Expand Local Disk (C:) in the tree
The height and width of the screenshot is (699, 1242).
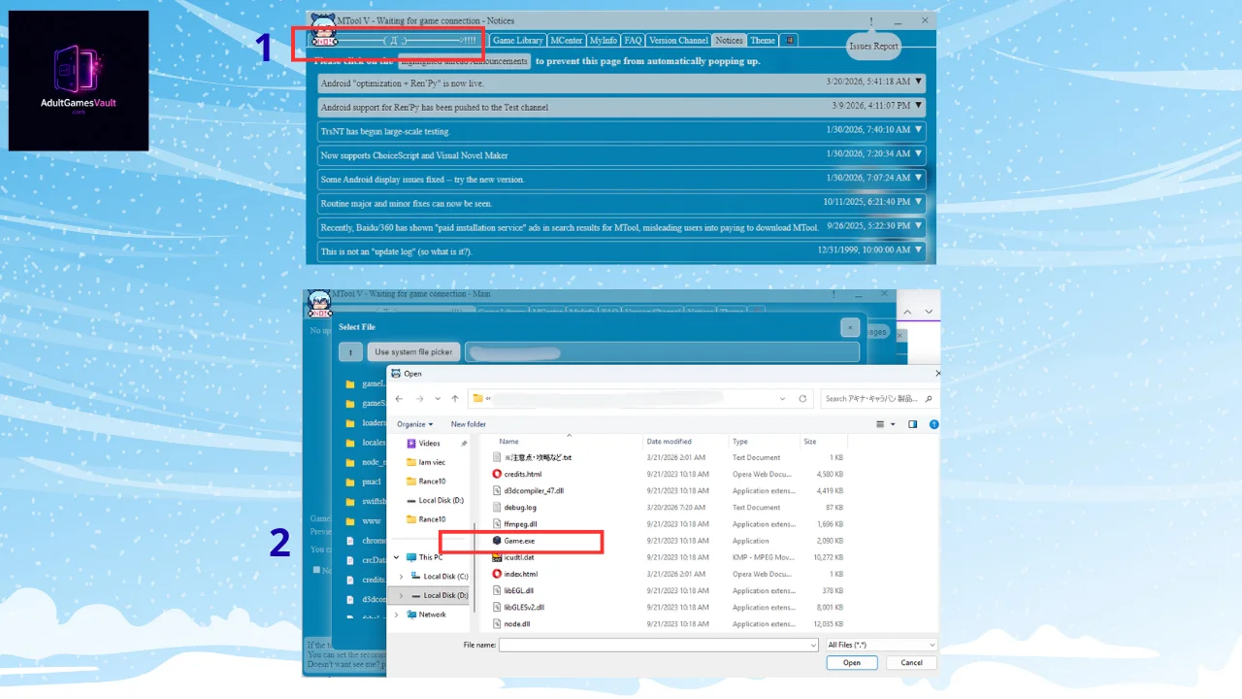(402, 577)
